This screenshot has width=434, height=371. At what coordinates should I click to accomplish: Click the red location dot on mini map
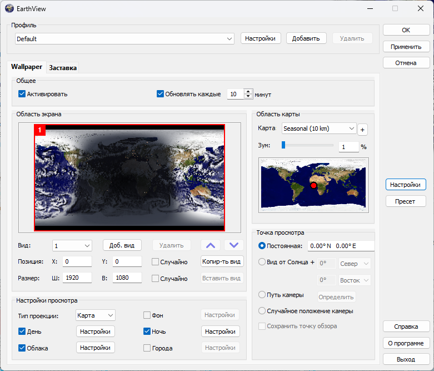click(x=313, y=186)
